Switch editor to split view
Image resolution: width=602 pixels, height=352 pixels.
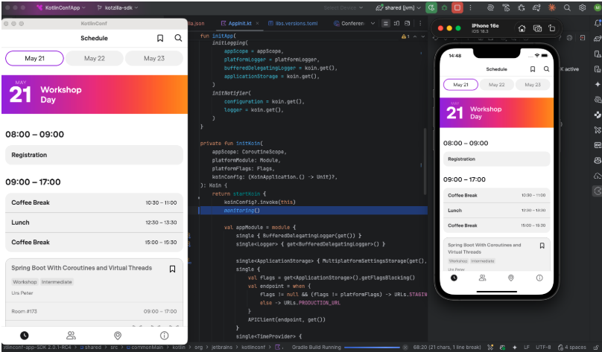tap(396, 23)
